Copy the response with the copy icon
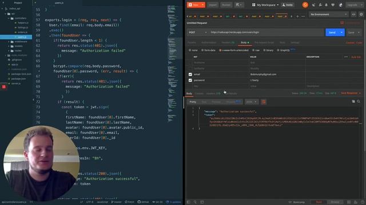Screen dimensions: 366x205 [x=353, y=101]
